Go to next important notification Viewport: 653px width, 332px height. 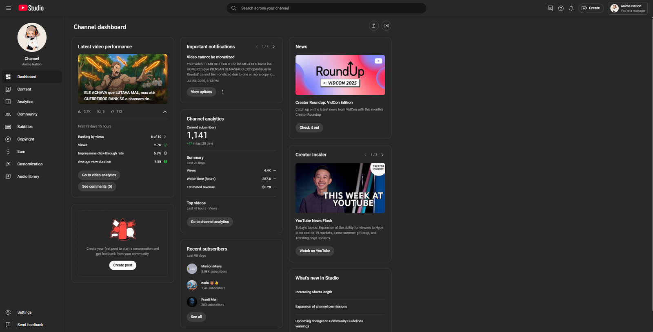274,47
